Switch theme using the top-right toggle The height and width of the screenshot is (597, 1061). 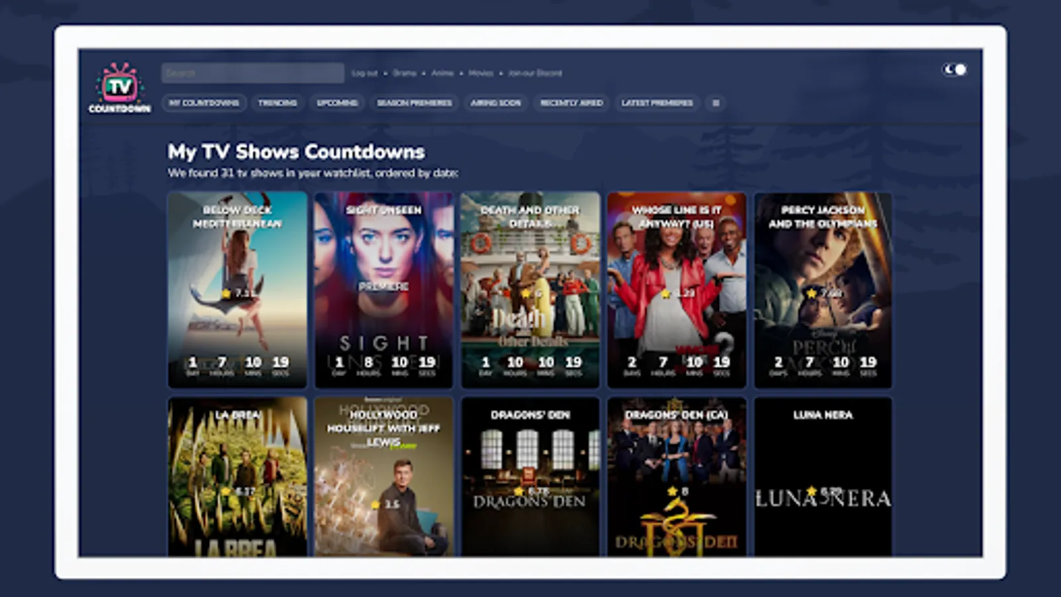(x=955, y=70)
